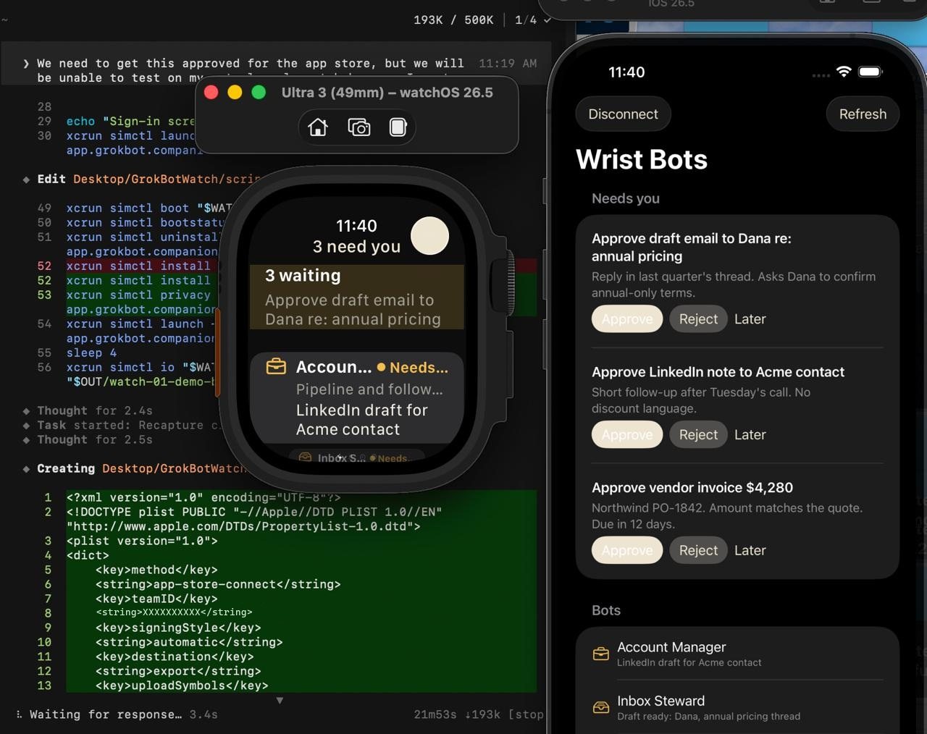Open the Inbox Steward bot row on iPhone
The image size is (927, 734).
tap(737, 707)
